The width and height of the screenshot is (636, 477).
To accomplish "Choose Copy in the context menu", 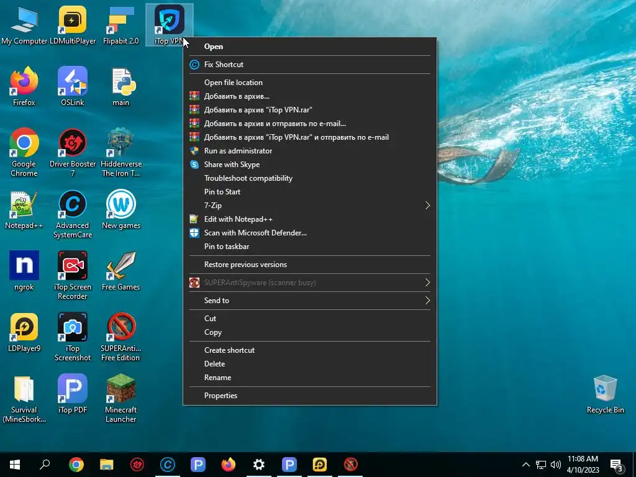I will point(310,332).
